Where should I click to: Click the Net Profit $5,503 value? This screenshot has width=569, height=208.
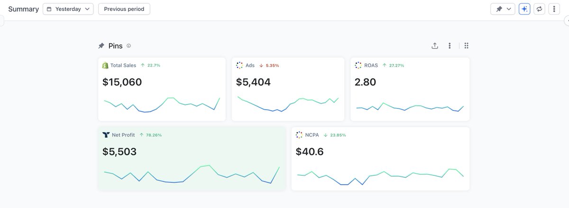pos(119,152)
